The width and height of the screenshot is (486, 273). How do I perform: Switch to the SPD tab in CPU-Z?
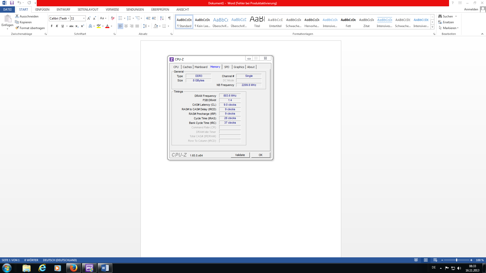pos(227,67)
